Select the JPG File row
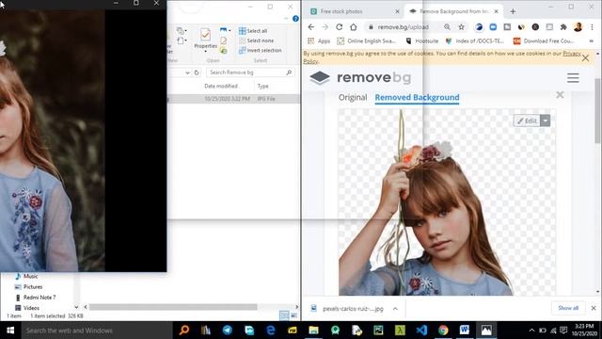 click(233, 99)
